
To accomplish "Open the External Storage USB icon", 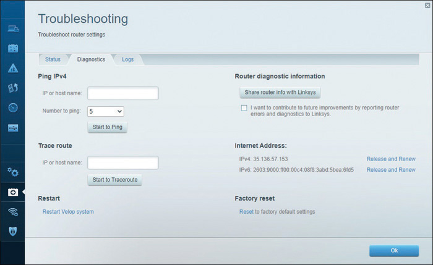I will [13, 128].
